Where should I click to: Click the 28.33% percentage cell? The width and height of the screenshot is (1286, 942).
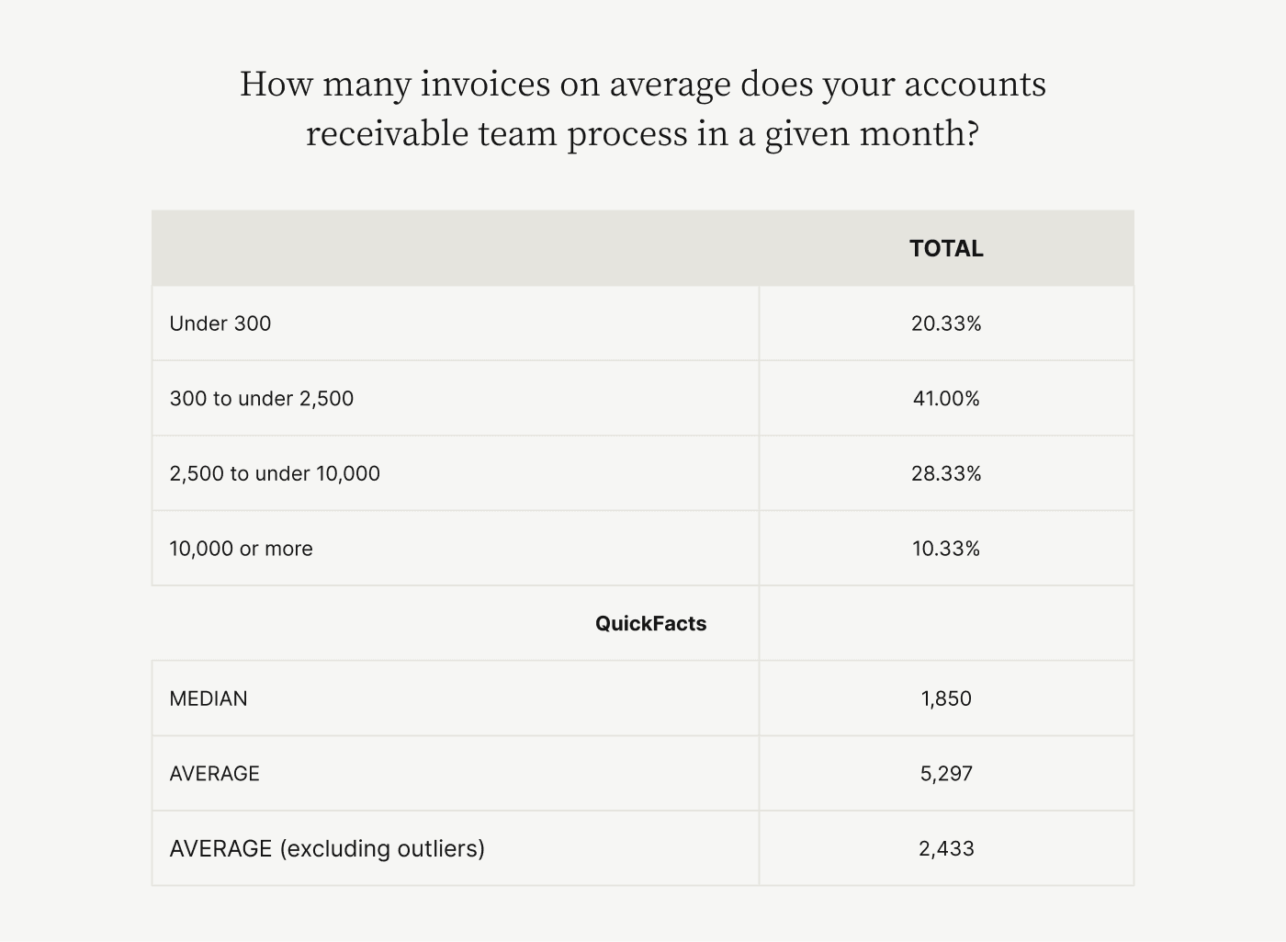click(x=946, y=474)
